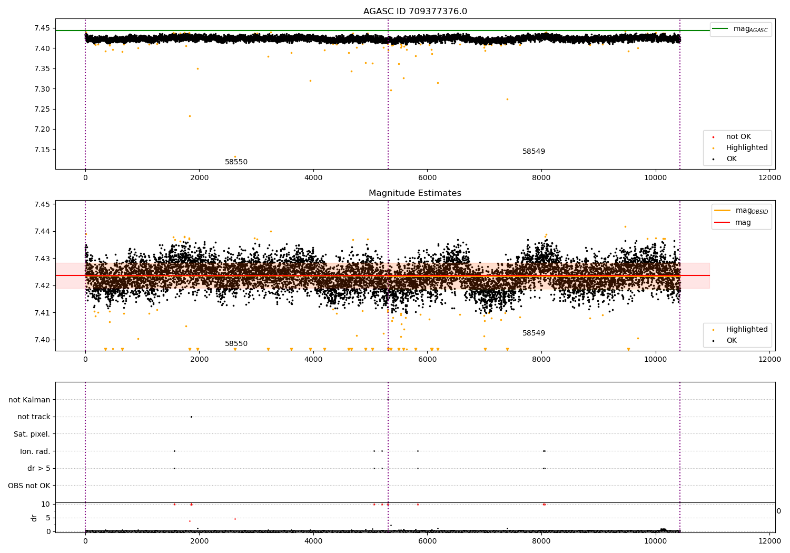The height and width of the screenshot is (553, 790).
Task: Click the mag OBSID legend label in middle plot
Action: click(752, 211)
